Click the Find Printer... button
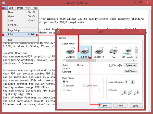The height and width of the screenshot is (114, 153). 131,71
